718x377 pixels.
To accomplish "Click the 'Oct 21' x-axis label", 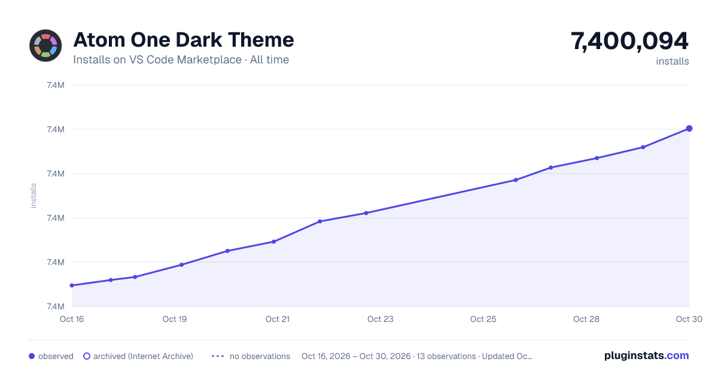I will coord(278,319).
